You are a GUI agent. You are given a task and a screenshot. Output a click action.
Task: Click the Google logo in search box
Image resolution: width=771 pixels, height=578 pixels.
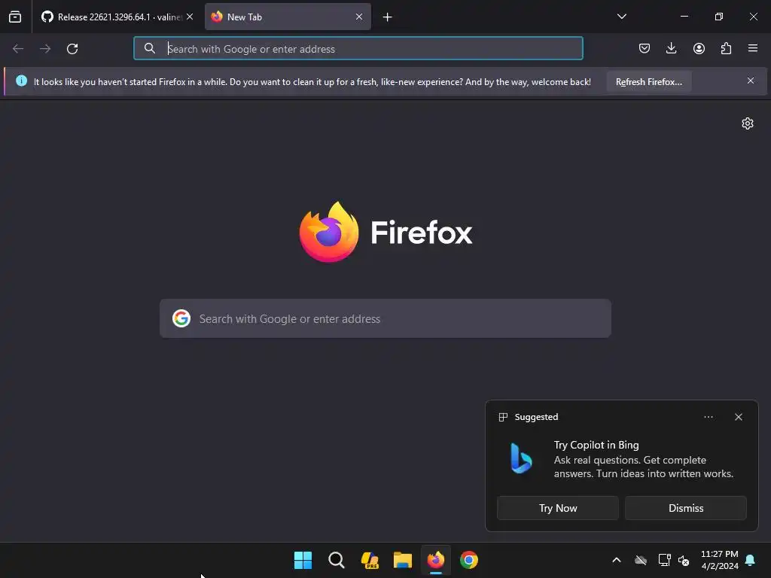click(181, 318)
